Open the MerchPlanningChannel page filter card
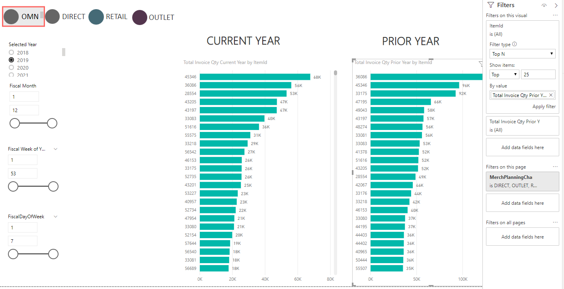The height and width of the screenshot is (289, 564). pos(523,181)
